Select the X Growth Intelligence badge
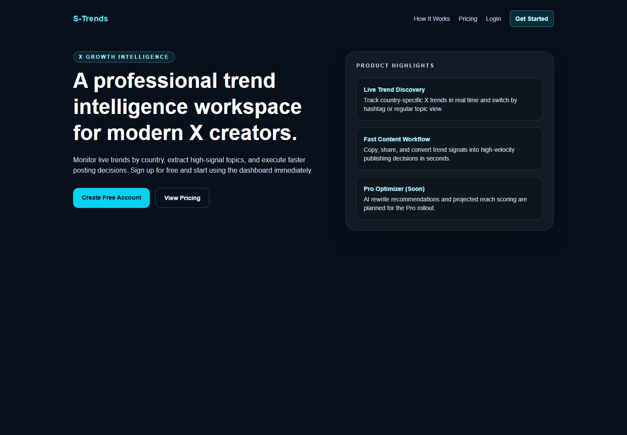 [124, 57]
